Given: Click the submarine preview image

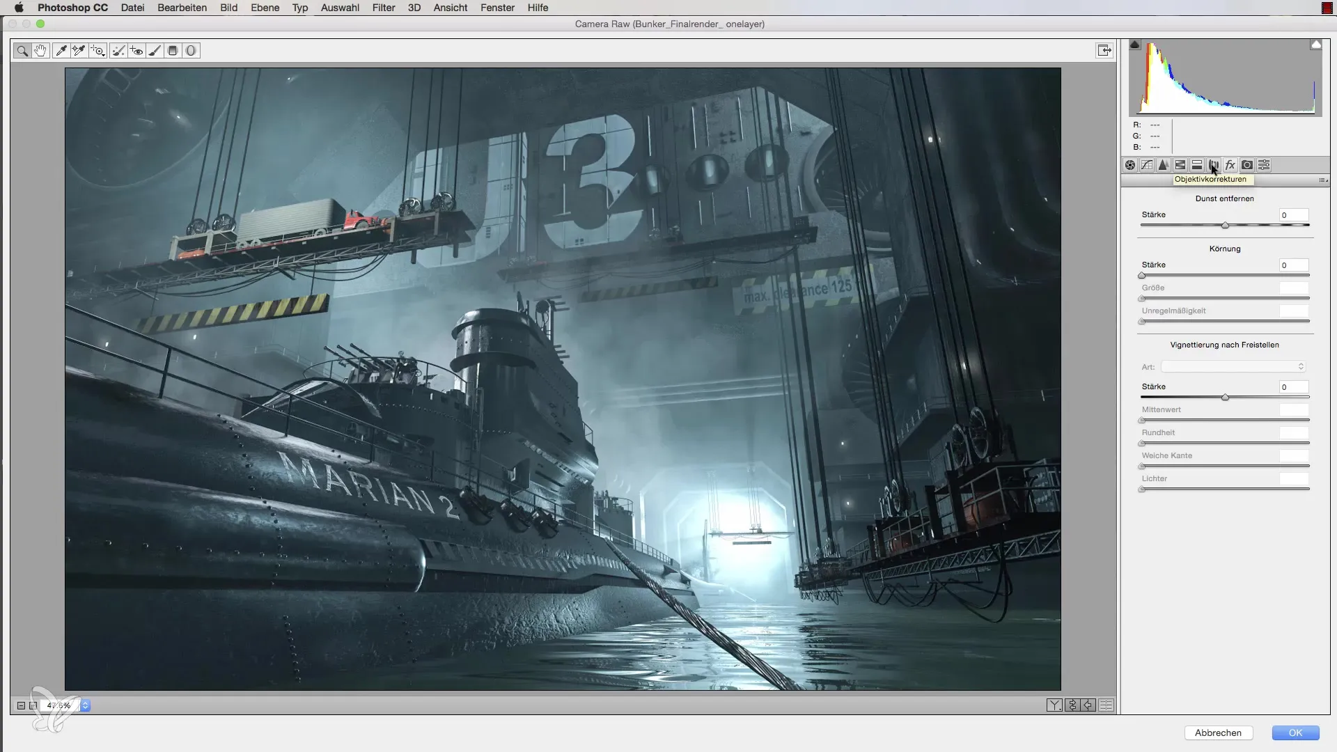Looking at the screenshot, I should pos(563,379).
